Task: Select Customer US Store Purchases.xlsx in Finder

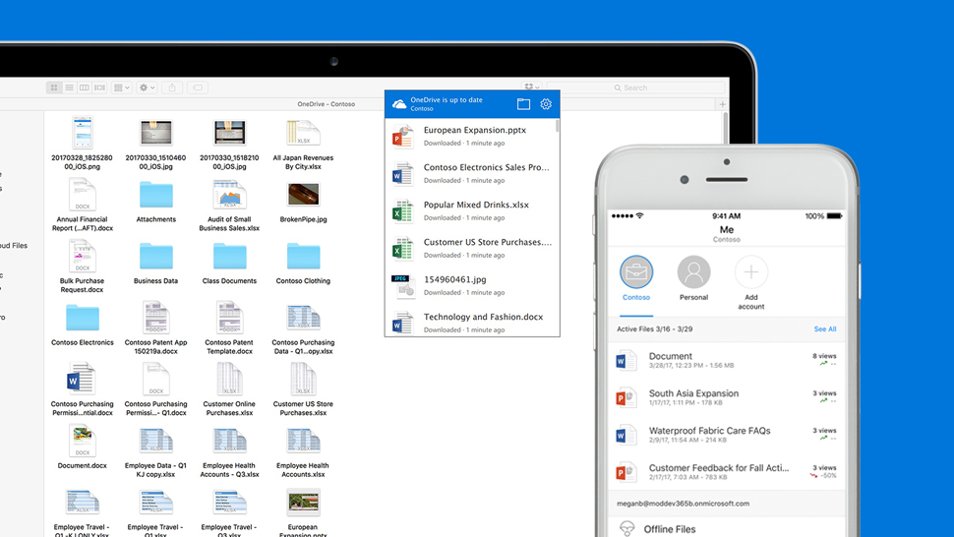Action: click(303, 389)
